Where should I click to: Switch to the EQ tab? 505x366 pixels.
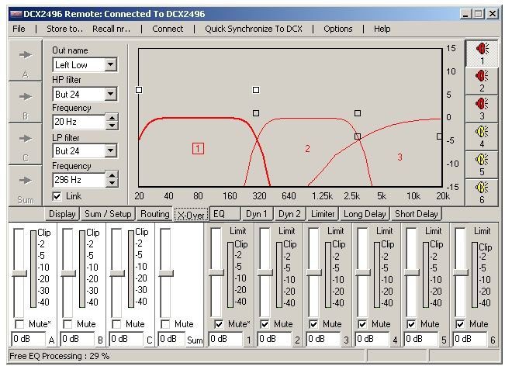coord(224,214)
